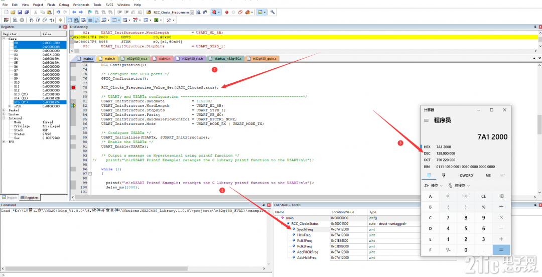This screenshot has width=542, height=277.
Task: Click the Undo toolbar icon
Action: [x=58, y=12]
